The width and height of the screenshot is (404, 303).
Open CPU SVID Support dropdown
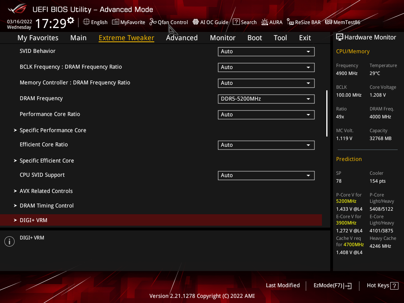coord(266,176)
